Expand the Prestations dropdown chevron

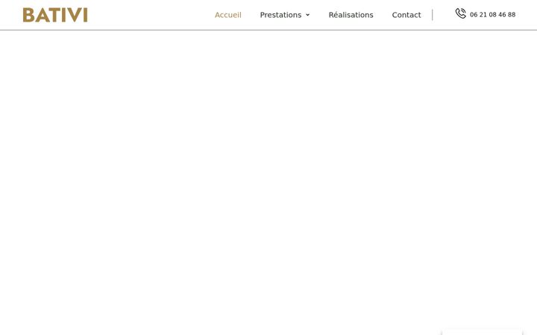[307, 15]
